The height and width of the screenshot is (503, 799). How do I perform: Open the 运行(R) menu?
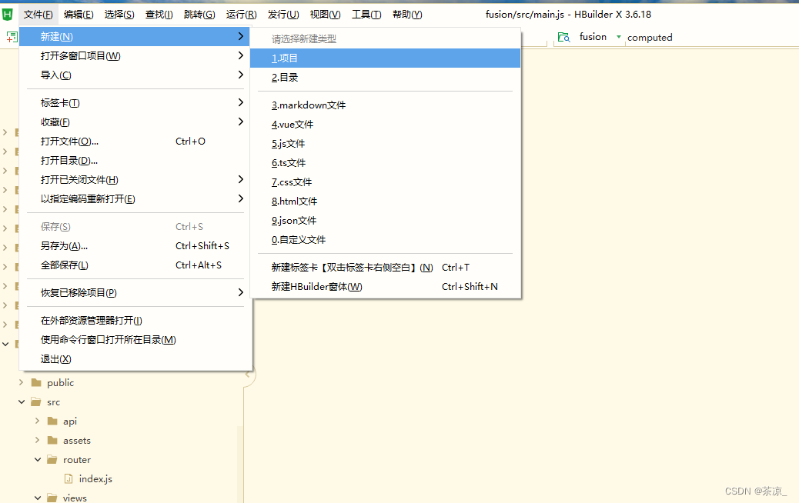pos(240,13)
